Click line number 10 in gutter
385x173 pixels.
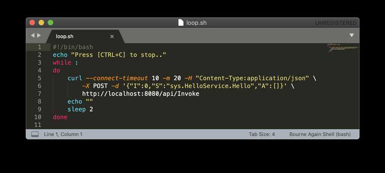(38, 117)
